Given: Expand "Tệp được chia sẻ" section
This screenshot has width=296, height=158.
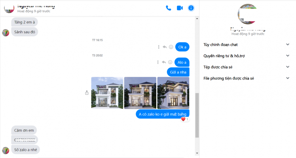Looking at the screenshot, I should [x=246, y=67].
